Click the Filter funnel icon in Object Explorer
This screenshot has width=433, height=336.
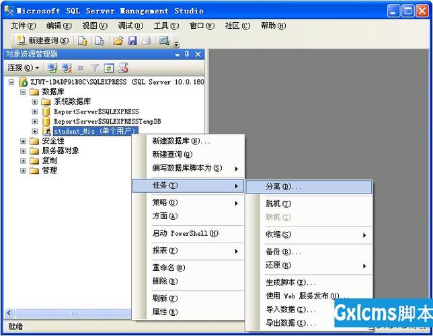click(x=95, y=68)
